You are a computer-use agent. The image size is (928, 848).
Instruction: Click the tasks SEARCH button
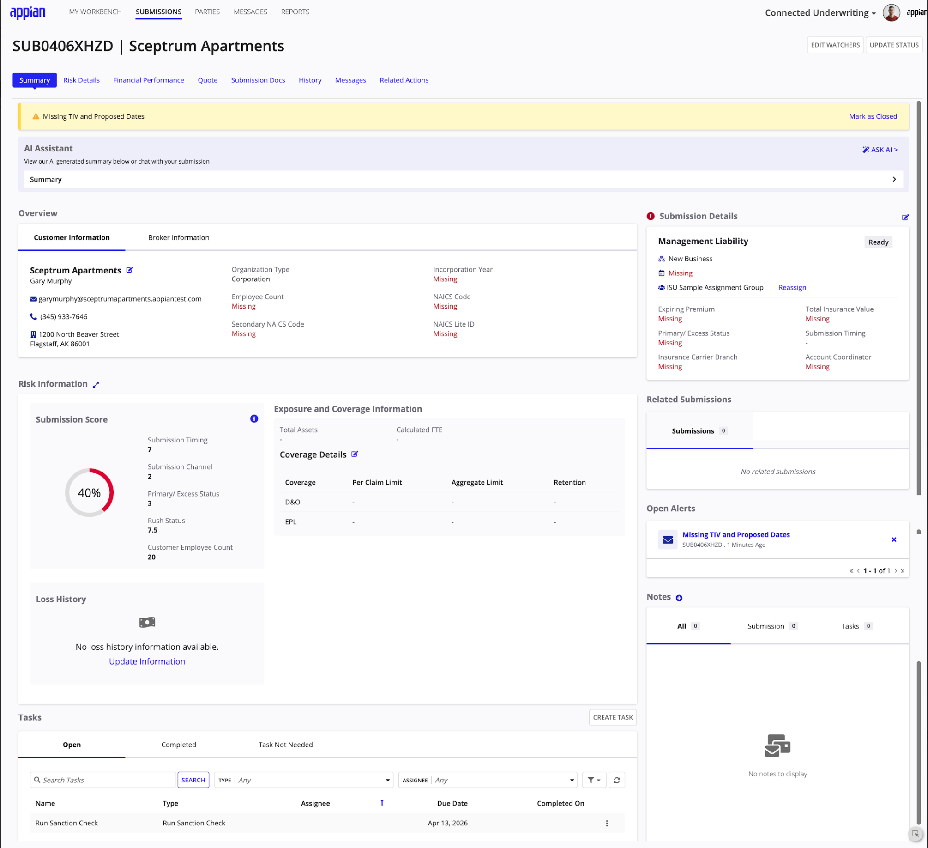click(193, 780)
